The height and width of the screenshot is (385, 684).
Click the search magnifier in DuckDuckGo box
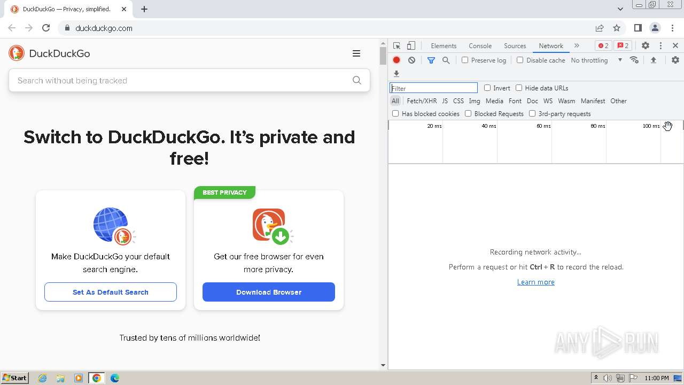pos(357,81)
